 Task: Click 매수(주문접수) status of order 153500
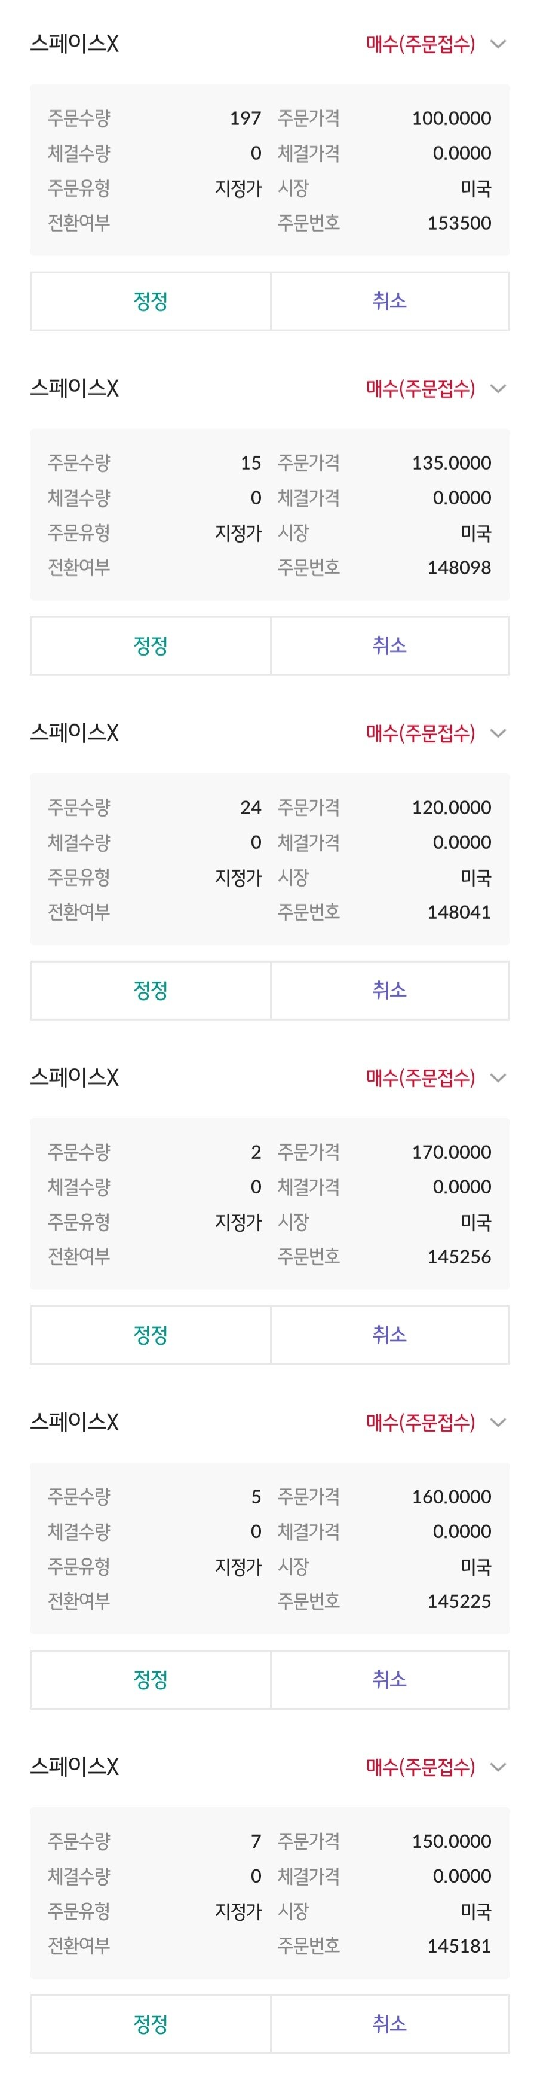pyautogui.click(x=421, y=44)
